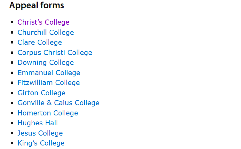
Task: Click the bullet next to King's College
Action: click(x=12, y=143)
